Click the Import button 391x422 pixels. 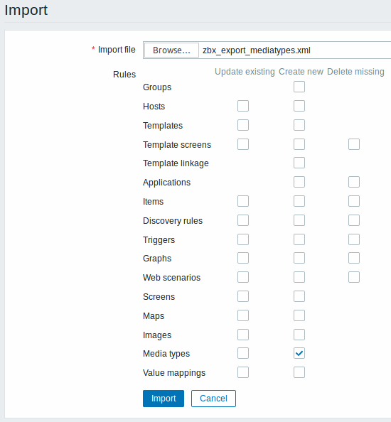(164, 399)
